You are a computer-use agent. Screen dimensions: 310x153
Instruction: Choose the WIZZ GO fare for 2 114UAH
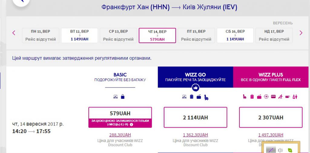click(195, 117)
